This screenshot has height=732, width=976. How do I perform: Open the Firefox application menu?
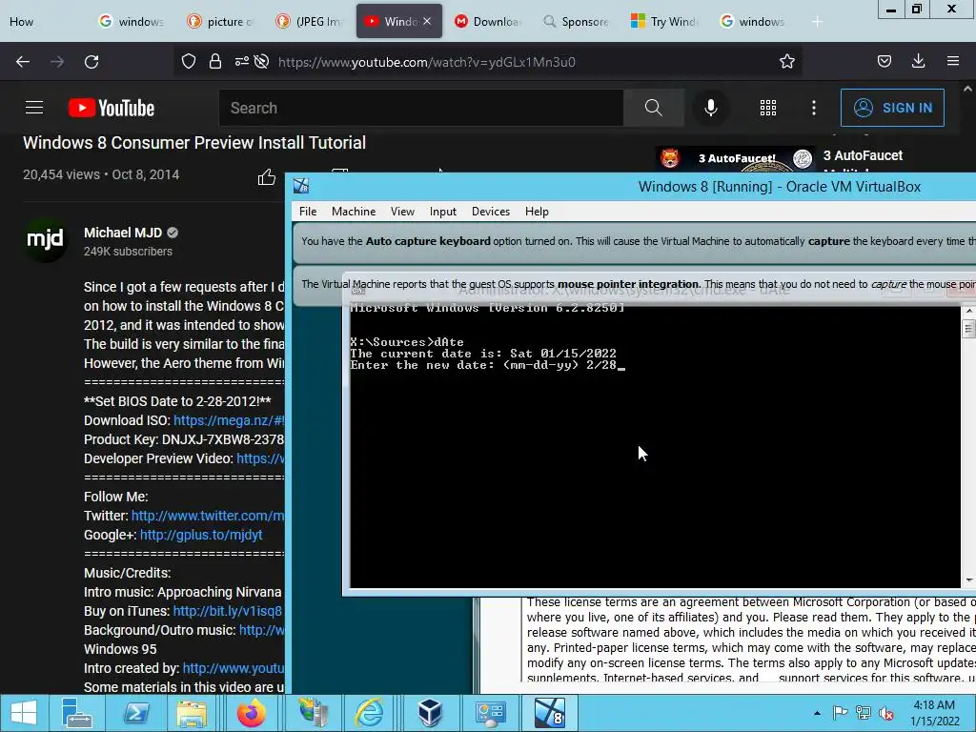coord(953,61)
